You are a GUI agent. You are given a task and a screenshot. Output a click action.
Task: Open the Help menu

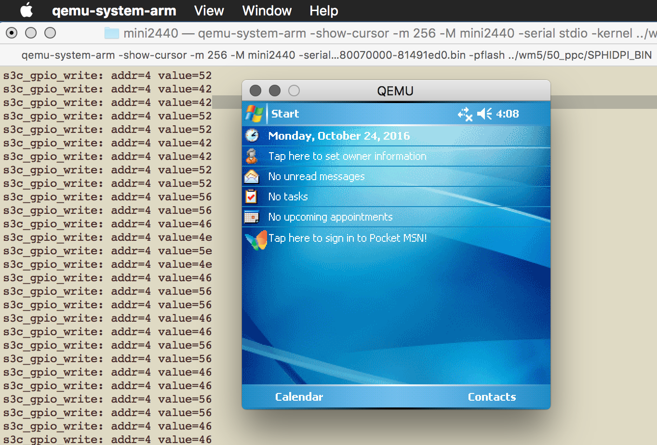point(323,11)
